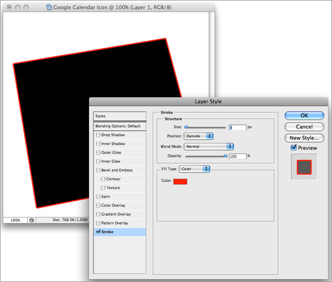
Task: Click the Layer Style dialog title bar
Action: (209, 102)
